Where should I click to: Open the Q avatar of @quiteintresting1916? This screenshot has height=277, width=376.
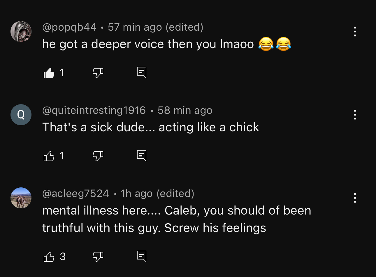pyautogui.click(x=21, y=115)
